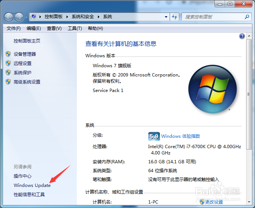The image size is (255, 208).
Task: Open 远程设置 link
Action: tap(23, 63)
